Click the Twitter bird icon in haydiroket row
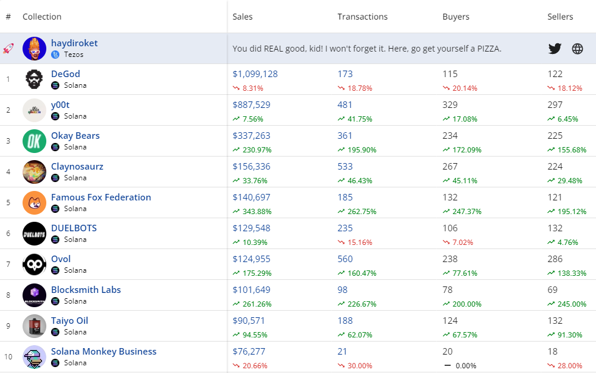This screenshot has width=596, height=373. [x=554, y=49]
